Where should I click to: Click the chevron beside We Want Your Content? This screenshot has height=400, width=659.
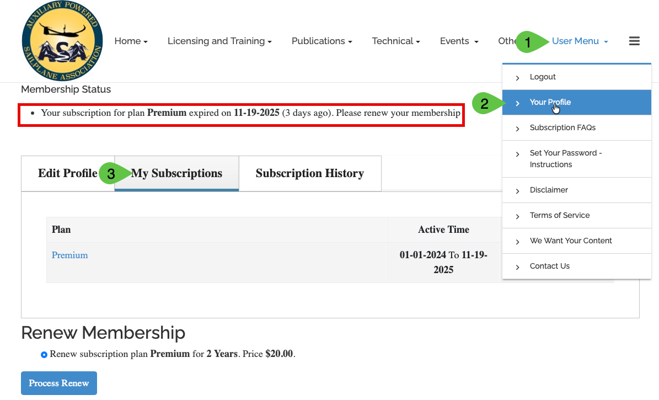pyautogui.click(x=517, y=242)
